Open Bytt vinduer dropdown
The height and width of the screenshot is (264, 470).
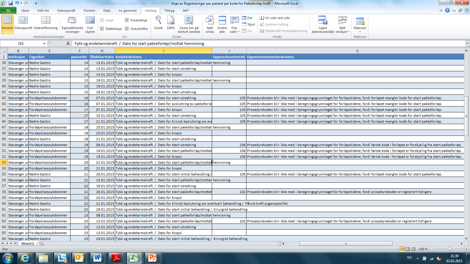[x=343, y=25]
